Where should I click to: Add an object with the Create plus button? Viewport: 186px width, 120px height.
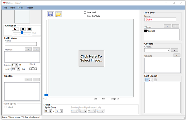(174, 50)
